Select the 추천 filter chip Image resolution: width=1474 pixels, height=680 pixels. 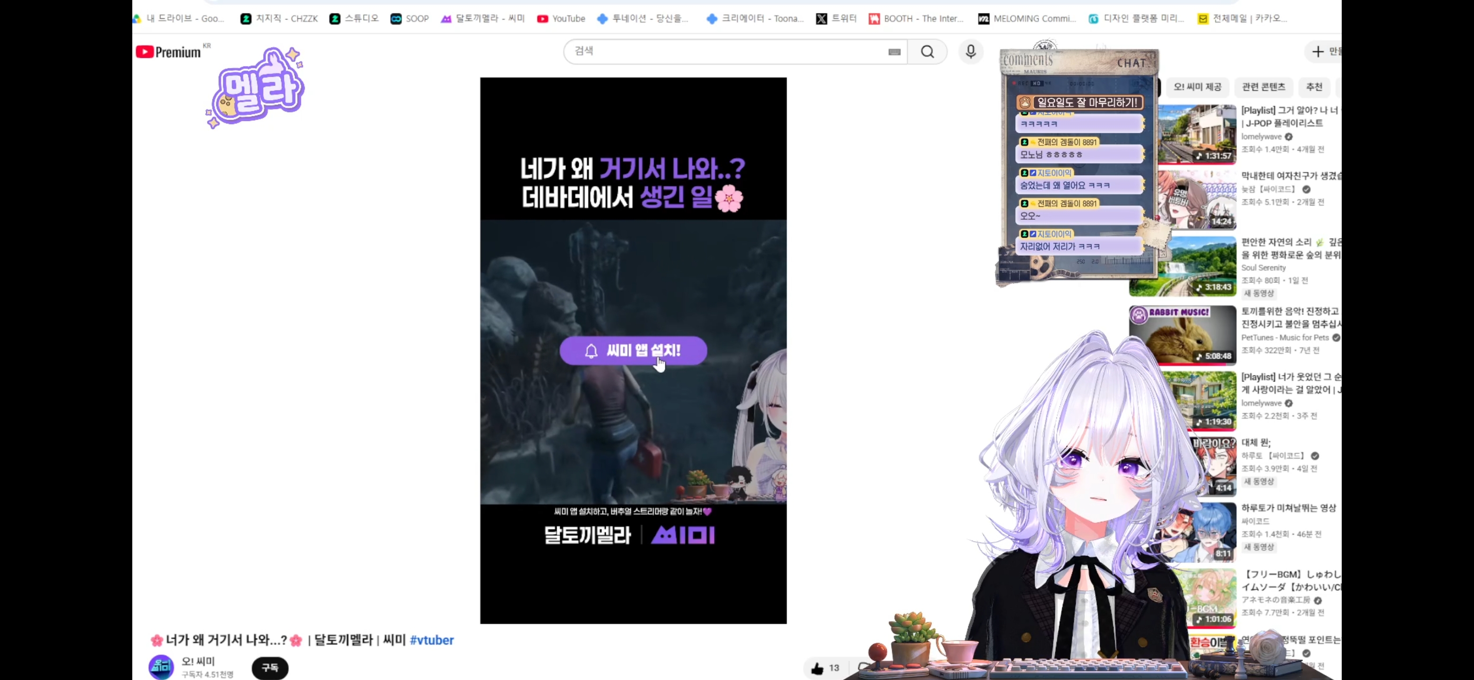click(x=1314, y=87)
